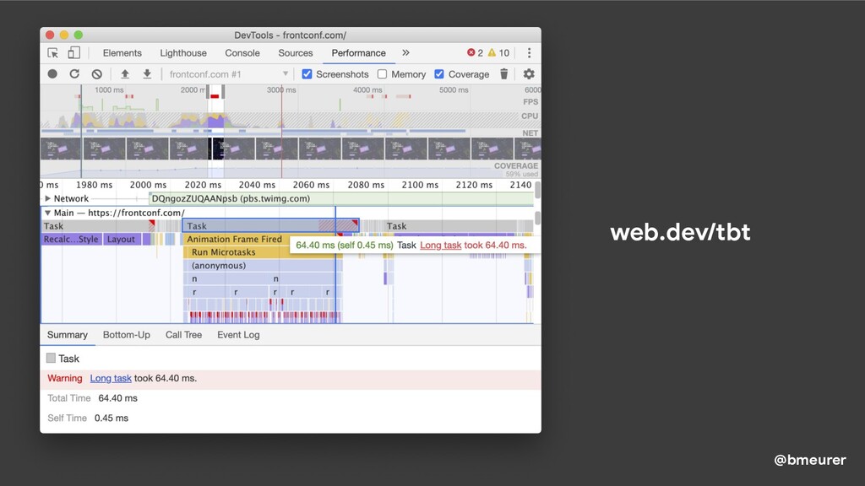The height and width of the screenshot is (486, 865).
Task: Select the Performance tab
Action: (358, 53)
